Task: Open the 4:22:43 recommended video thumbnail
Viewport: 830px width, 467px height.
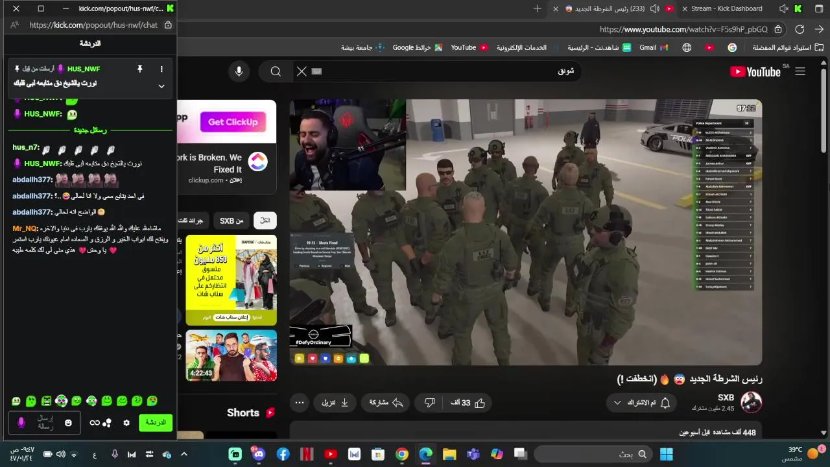Action: click(231, 355)
